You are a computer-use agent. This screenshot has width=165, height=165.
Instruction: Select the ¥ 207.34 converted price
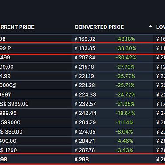tap(85, 58)
